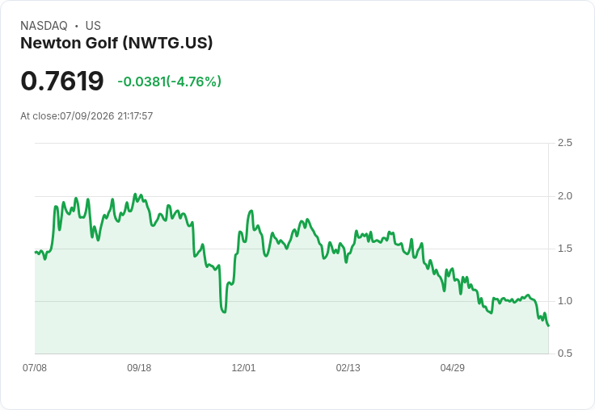
Task: Select the 02/13 date on x-axis
Action: 348,367
